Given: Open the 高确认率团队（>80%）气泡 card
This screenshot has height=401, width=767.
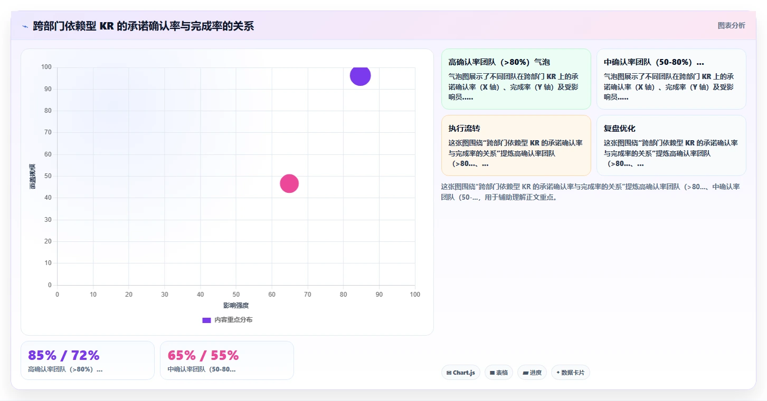Looking at the screenshot, I should (x=516, y=79).
